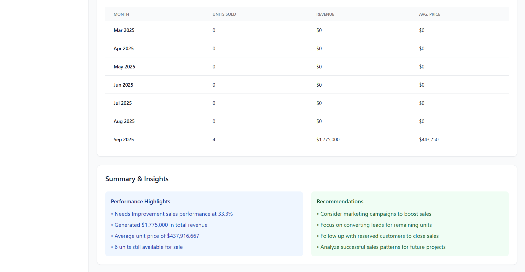Click the Consider marketing campaigns recommendation

coord(375,214)
